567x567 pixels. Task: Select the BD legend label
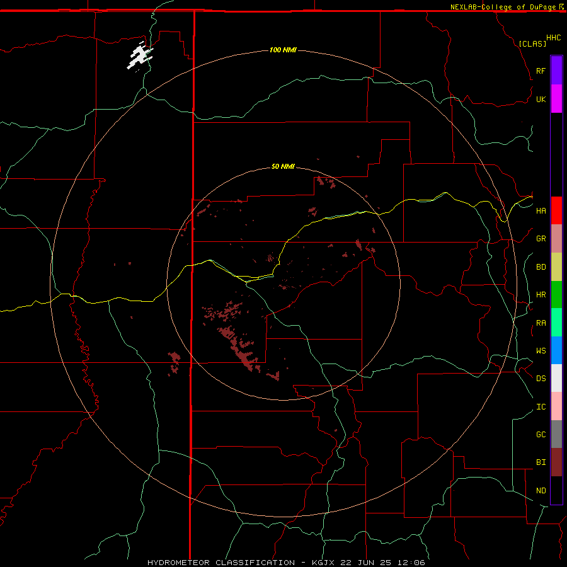(541, 267)
